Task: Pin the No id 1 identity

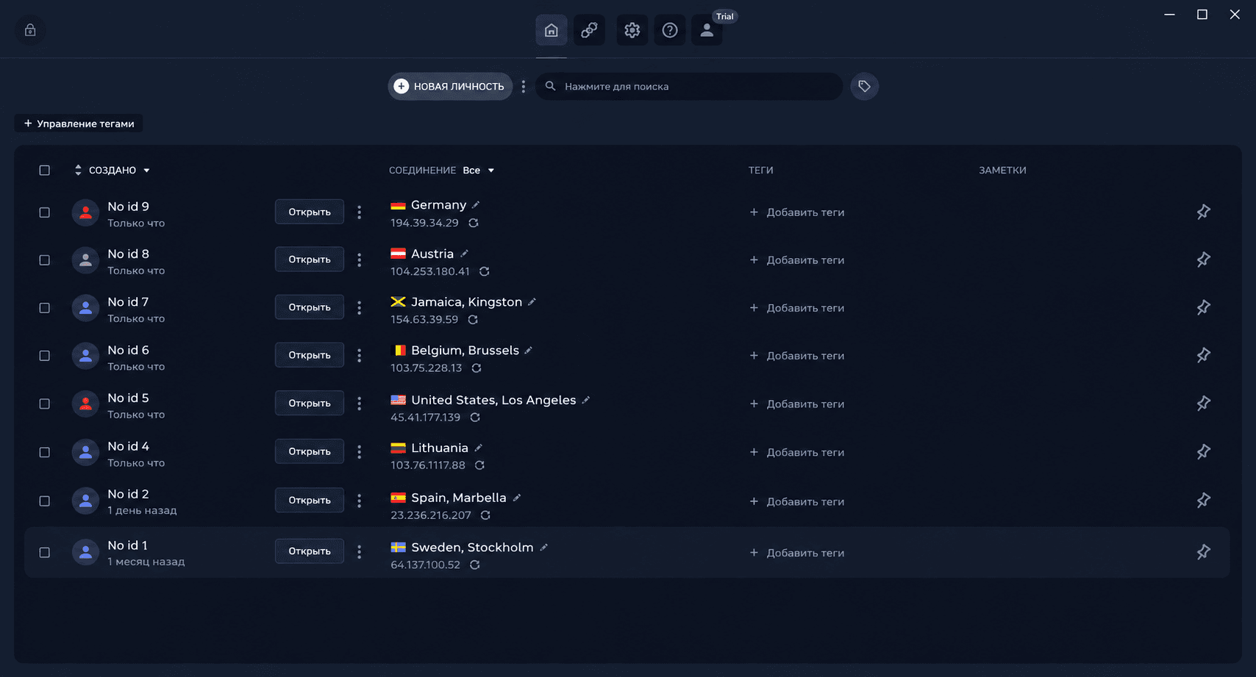Action: tap(1203, 552)
